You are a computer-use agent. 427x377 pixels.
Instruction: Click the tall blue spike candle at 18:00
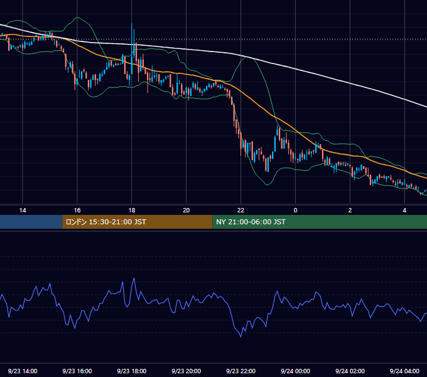[132, 48]
